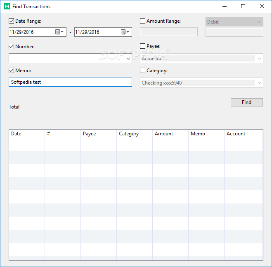
Task: Open the start date calendar picker
Action: click(x=60, y=32)
